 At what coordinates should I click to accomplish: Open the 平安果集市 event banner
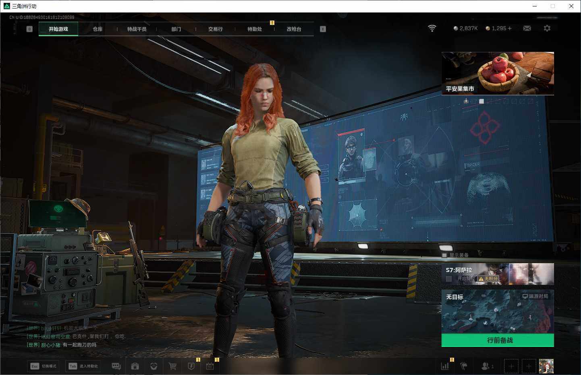498,73
